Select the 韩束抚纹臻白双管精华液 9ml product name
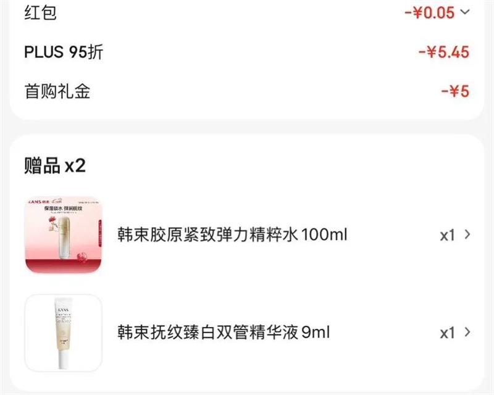The height and width of the screenshot is (395, 494). 224,332
